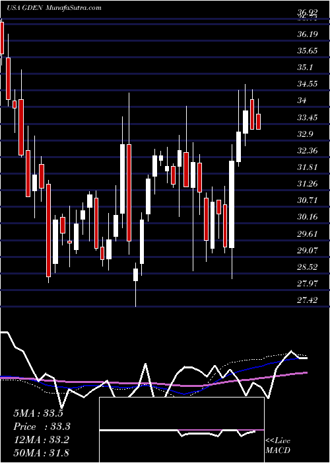330x463 pixels.
Task: Select the 31.81 price axis label
Action: [308, 167]
